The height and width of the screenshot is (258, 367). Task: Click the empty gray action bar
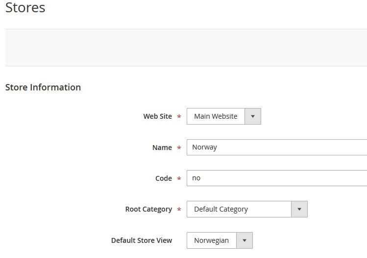click(186, 47)
